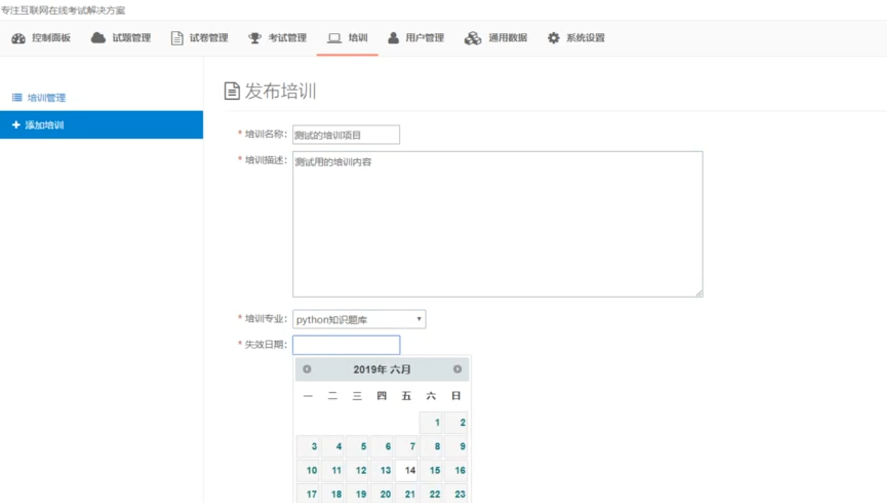887x503 pixels.
Task: Click the 专注互联网在线考试解决方案 tagline
Action: [63, 11]
